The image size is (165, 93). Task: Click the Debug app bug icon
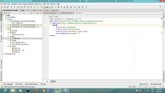coord(59,7)
